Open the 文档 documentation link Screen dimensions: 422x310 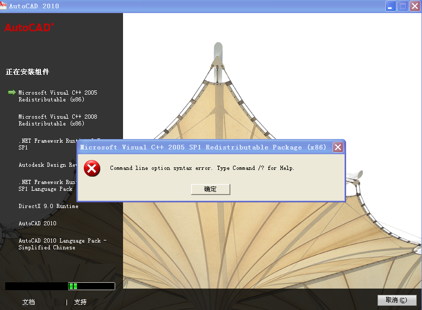point(28,302)
